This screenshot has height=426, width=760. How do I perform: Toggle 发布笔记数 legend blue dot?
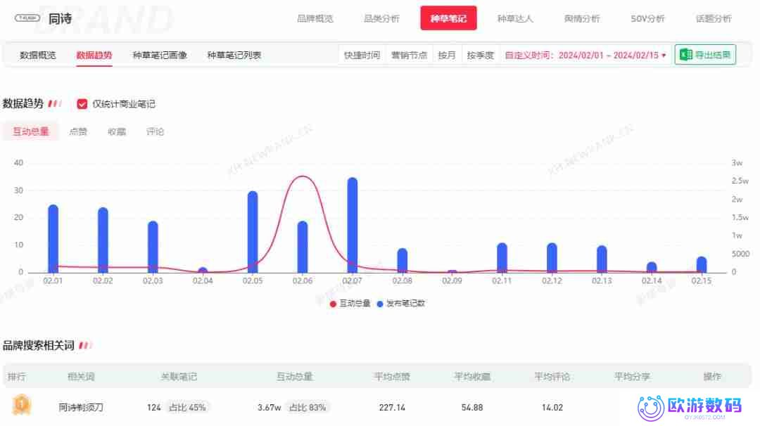(380, 304)
